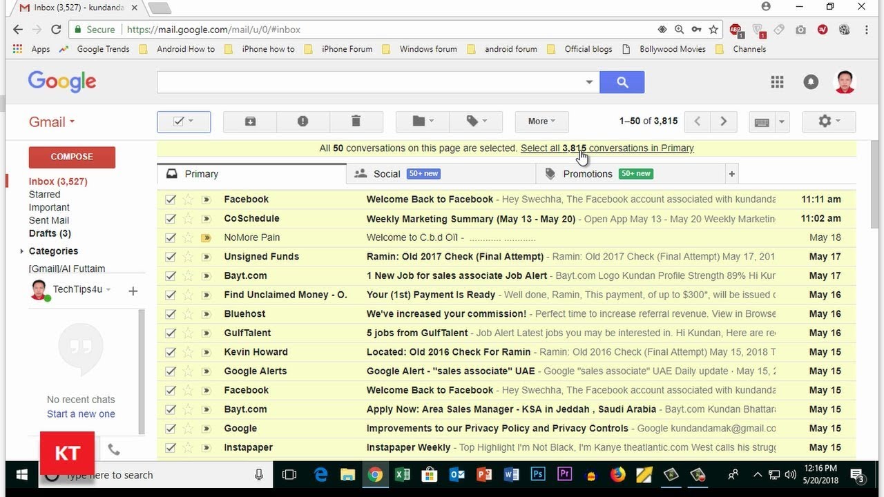Screen dimensions: 884x497
Task: Switch to the Promotions tab
Action: tap(631, 174)
